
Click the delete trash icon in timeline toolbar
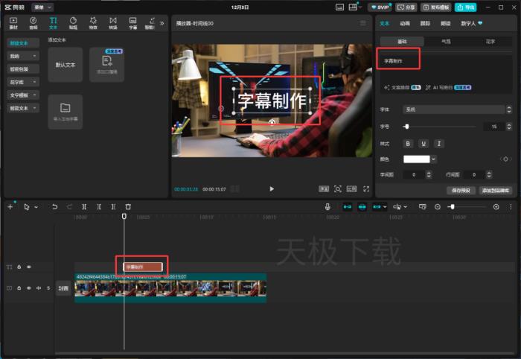[x=128, y=206]
